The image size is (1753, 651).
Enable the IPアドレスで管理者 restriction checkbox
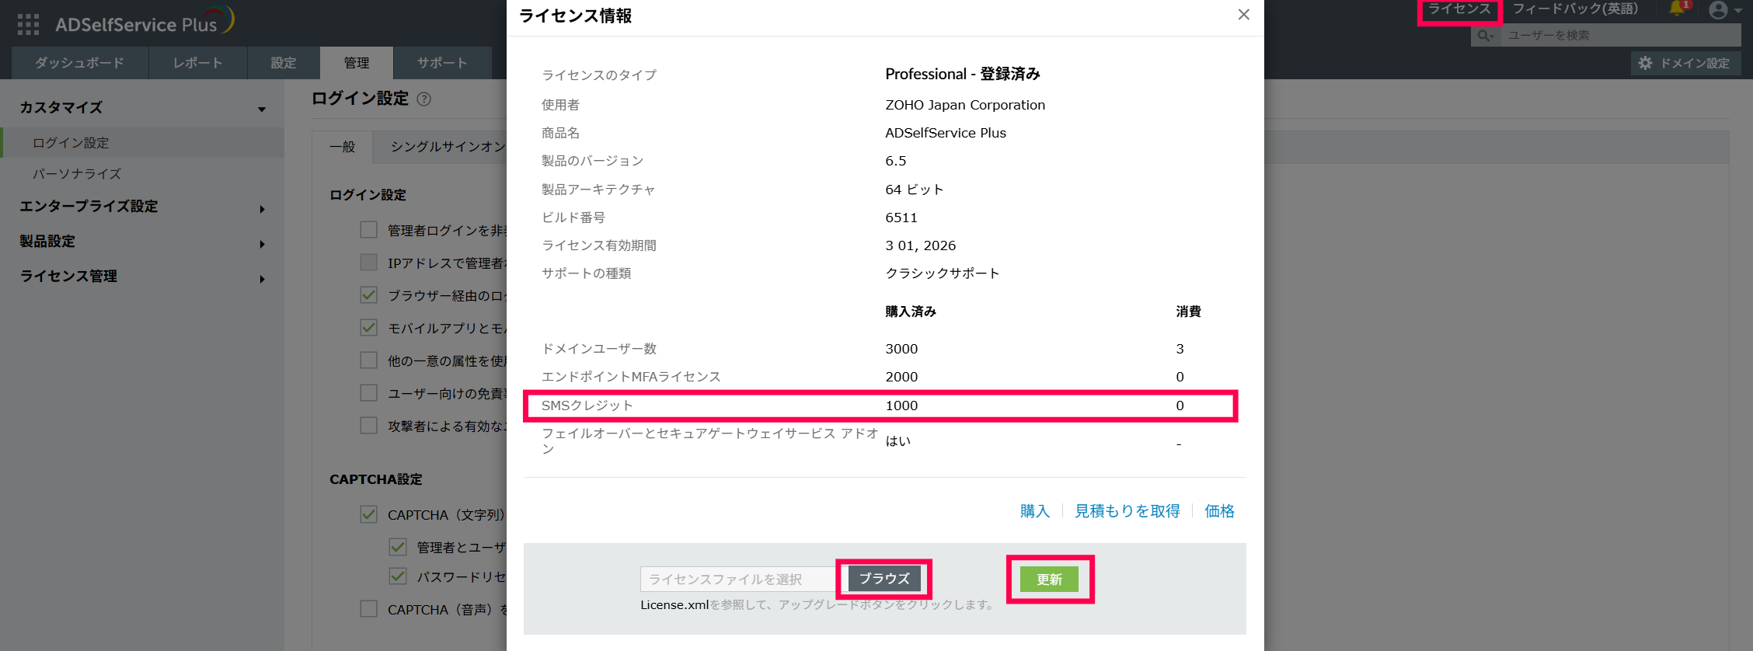369,263
